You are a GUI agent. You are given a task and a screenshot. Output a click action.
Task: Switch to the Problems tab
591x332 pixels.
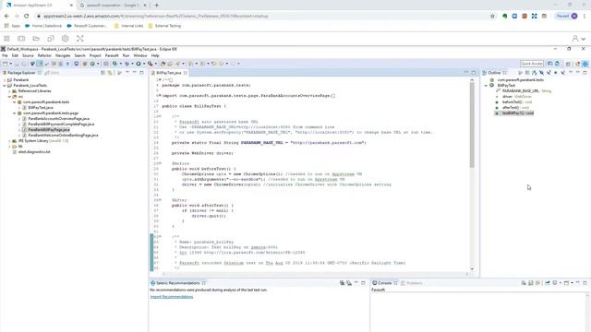pos(412,283)
